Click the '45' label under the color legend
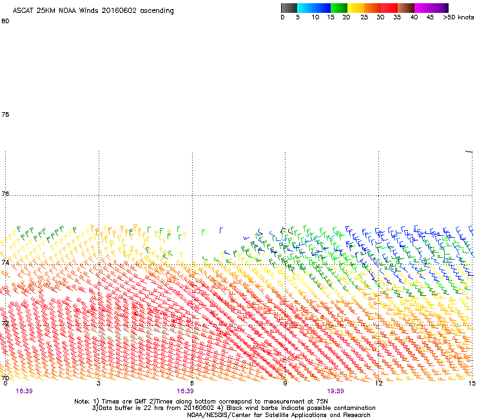 click(x=430, y=17)
